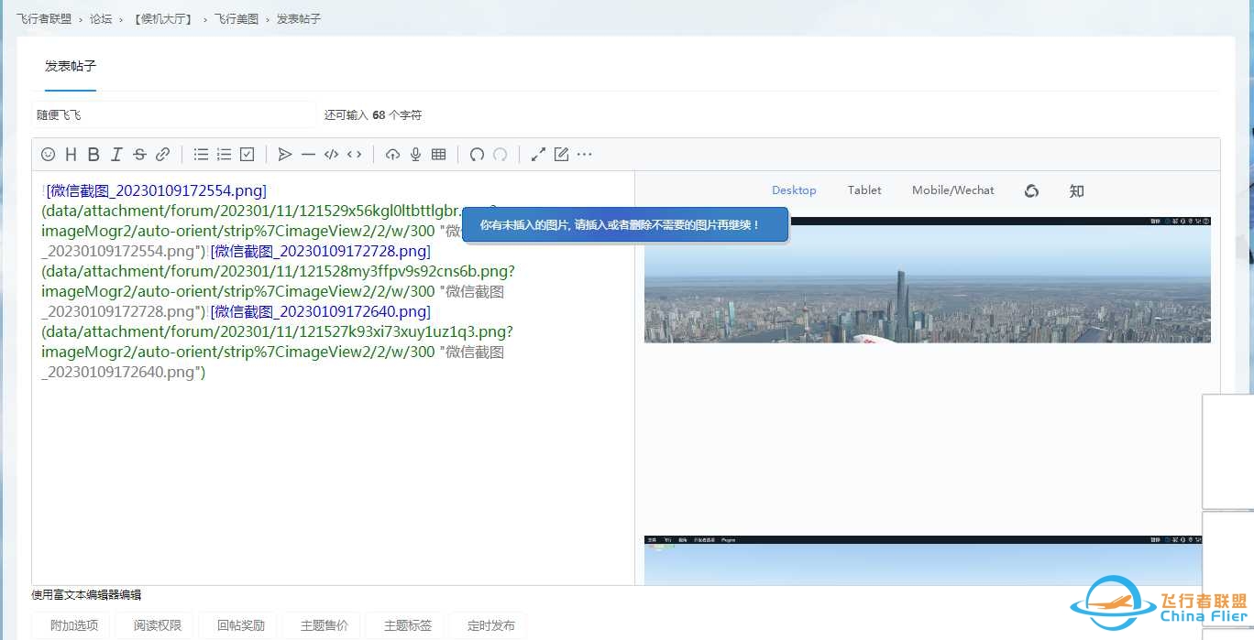This screenshot has height=640, width=1254.
Task: Click the 定时发布 scheduled publish button
Action: (x=491, y=626)
